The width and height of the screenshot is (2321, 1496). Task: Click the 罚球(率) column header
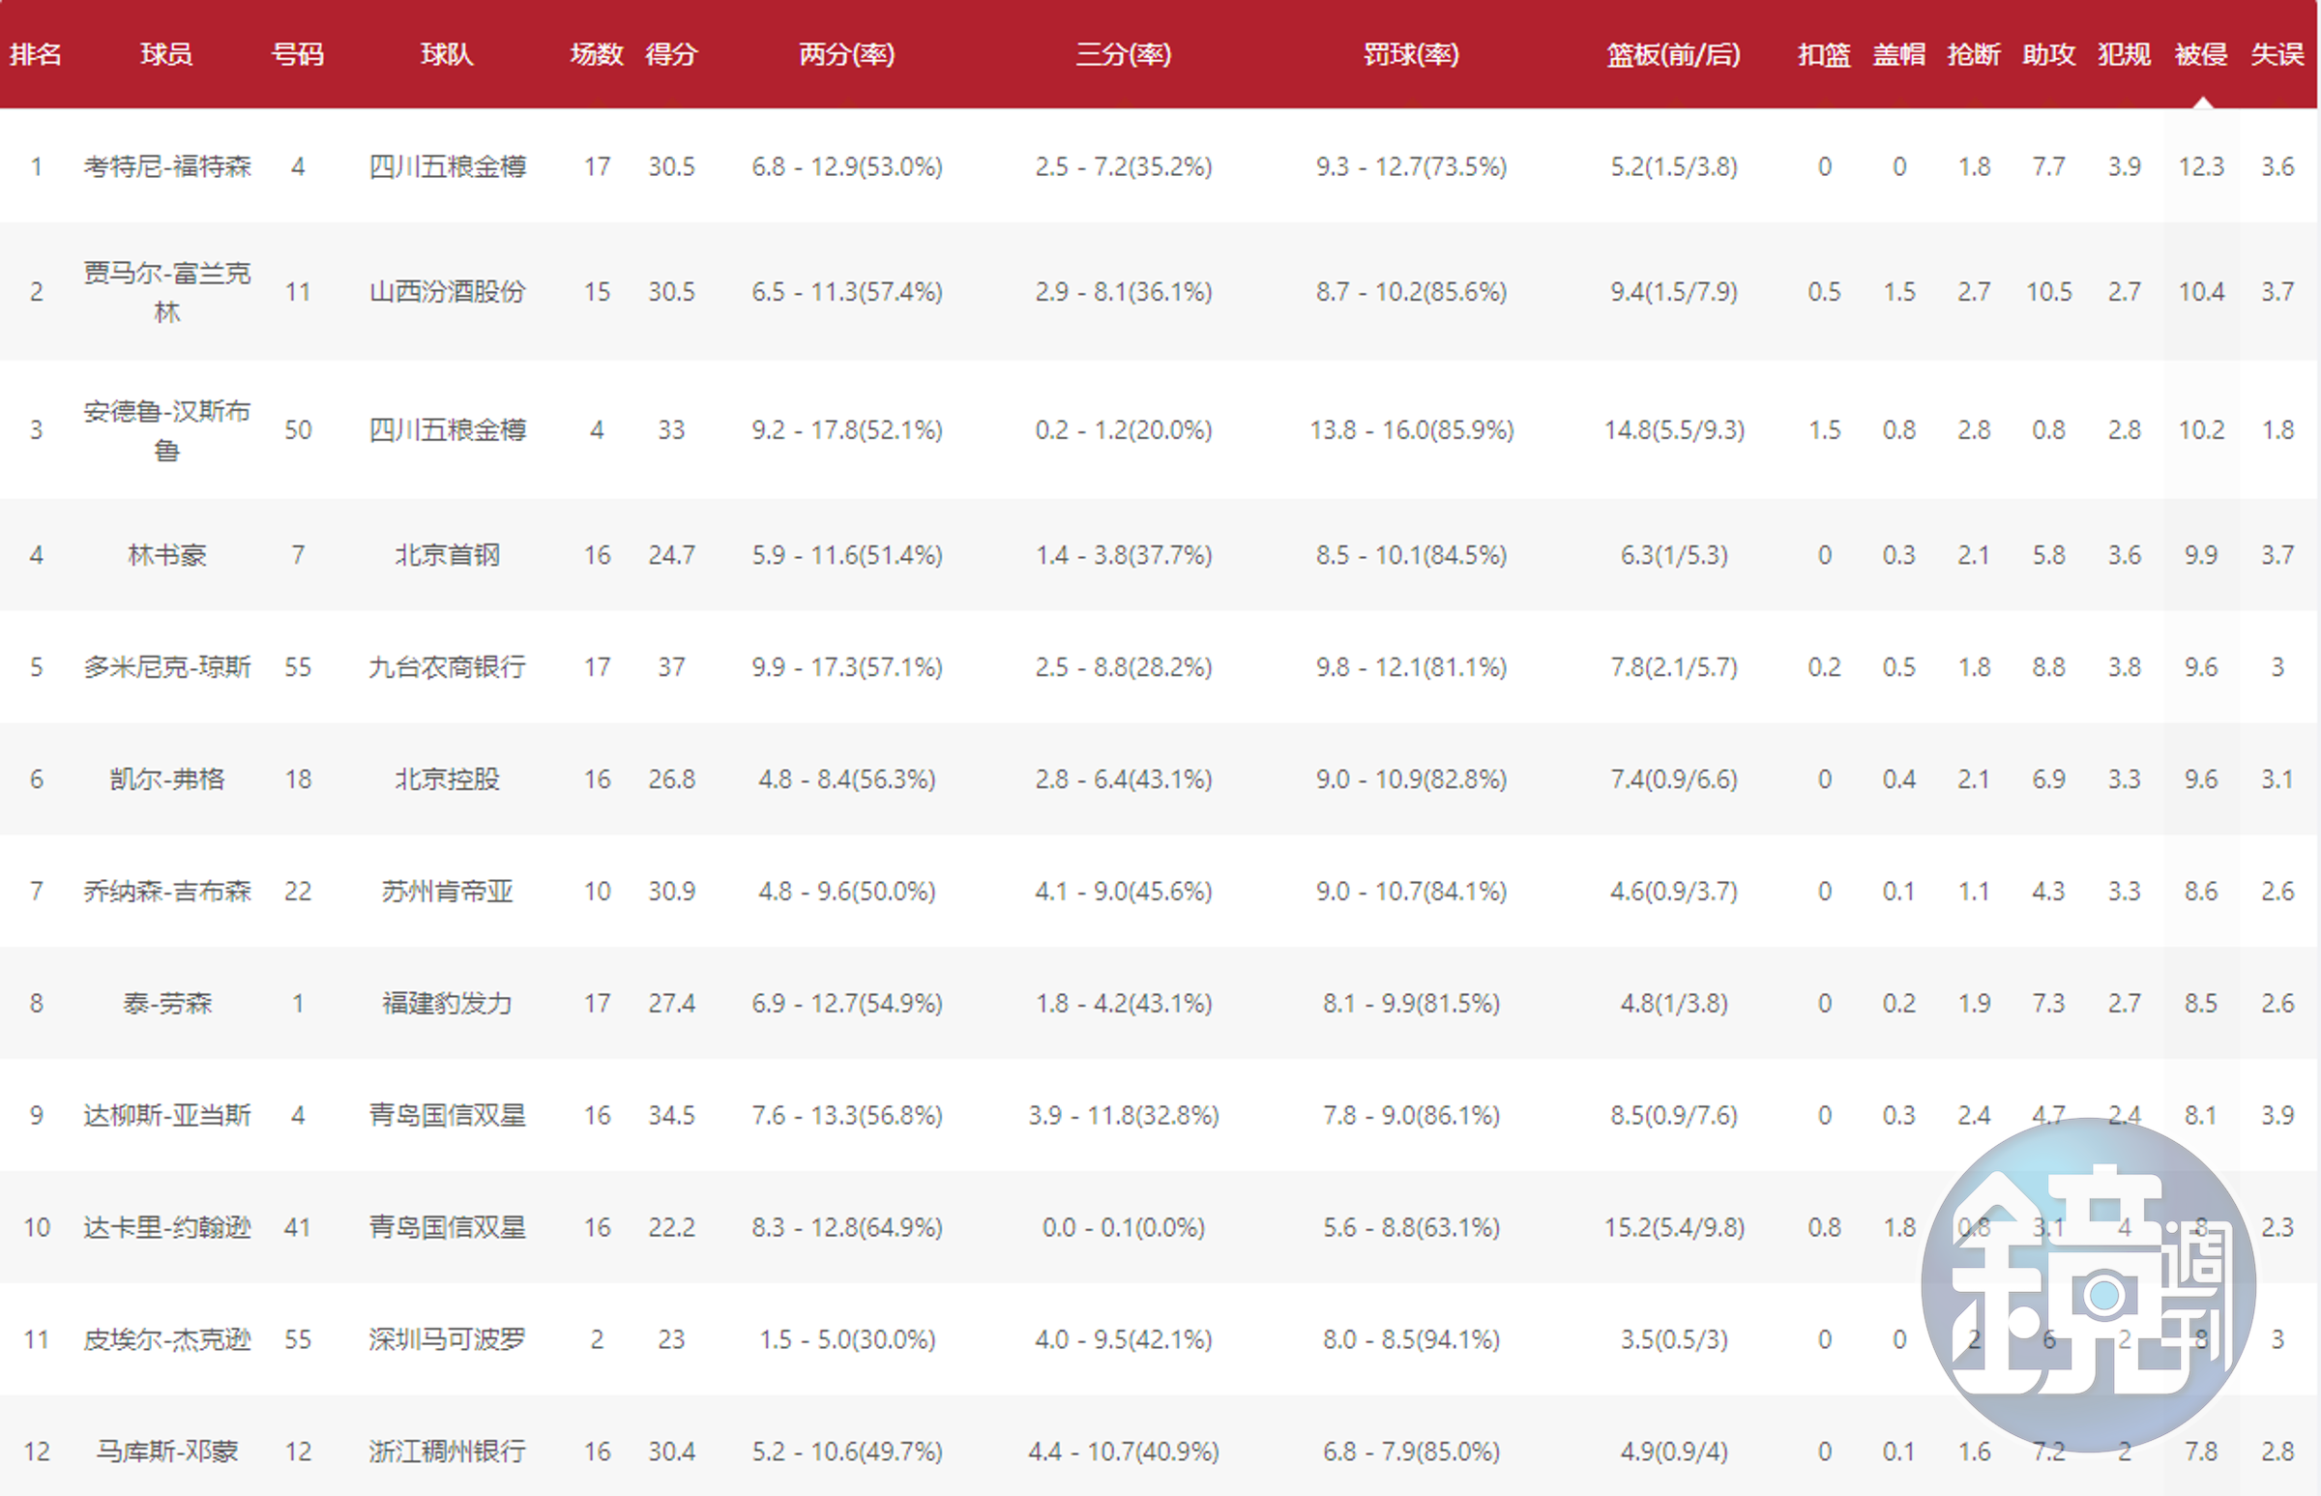(1412, 54)
